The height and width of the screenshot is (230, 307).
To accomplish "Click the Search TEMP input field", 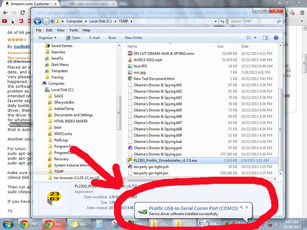I will (x=253, y=21).
